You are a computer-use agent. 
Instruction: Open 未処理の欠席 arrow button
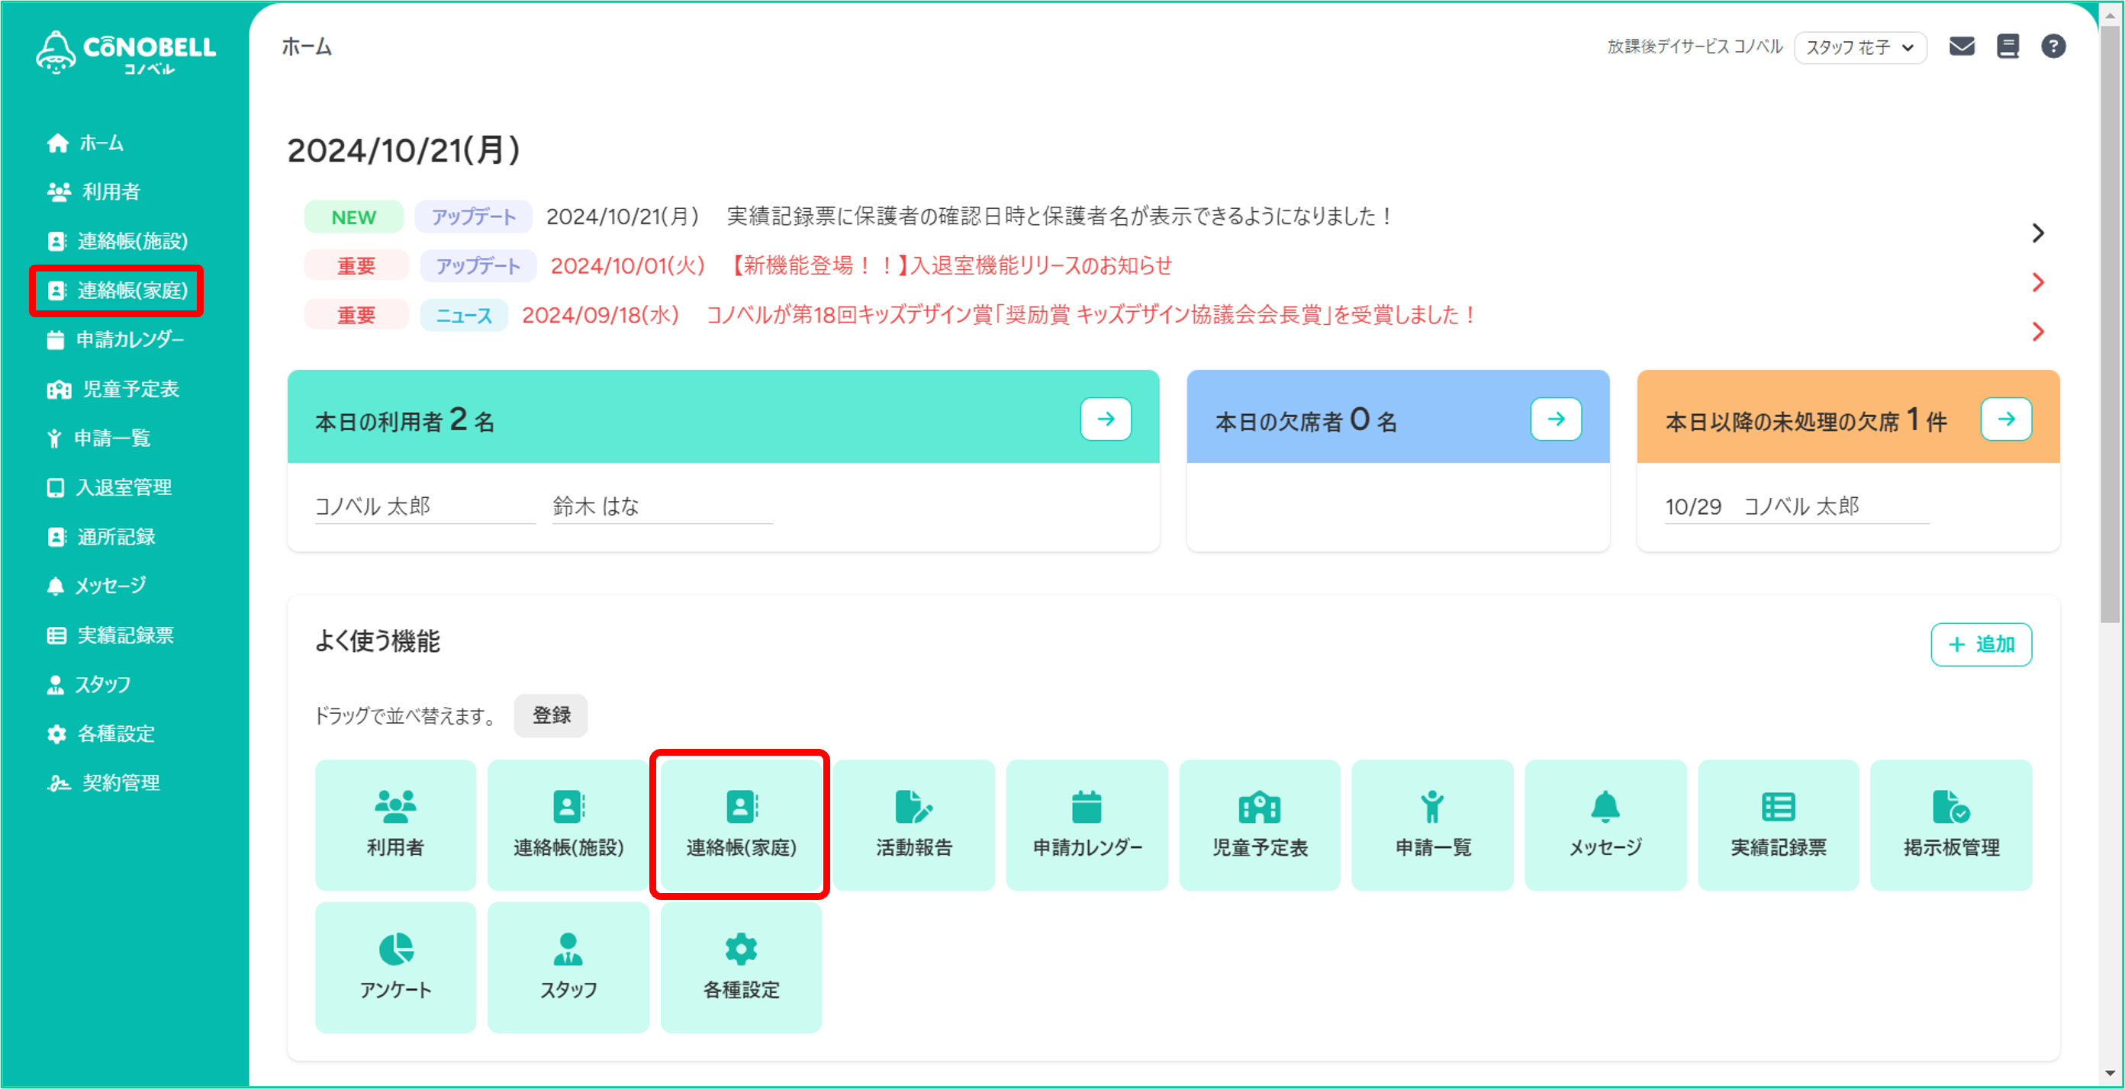(2006, 419)
